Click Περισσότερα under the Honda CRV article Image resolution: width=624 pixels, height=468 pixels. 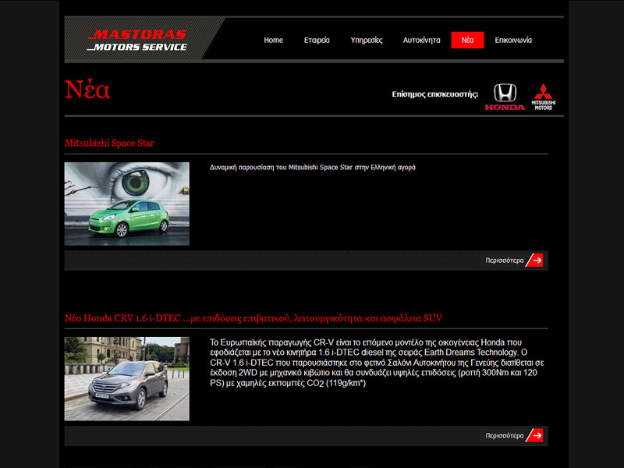[504, 435]
